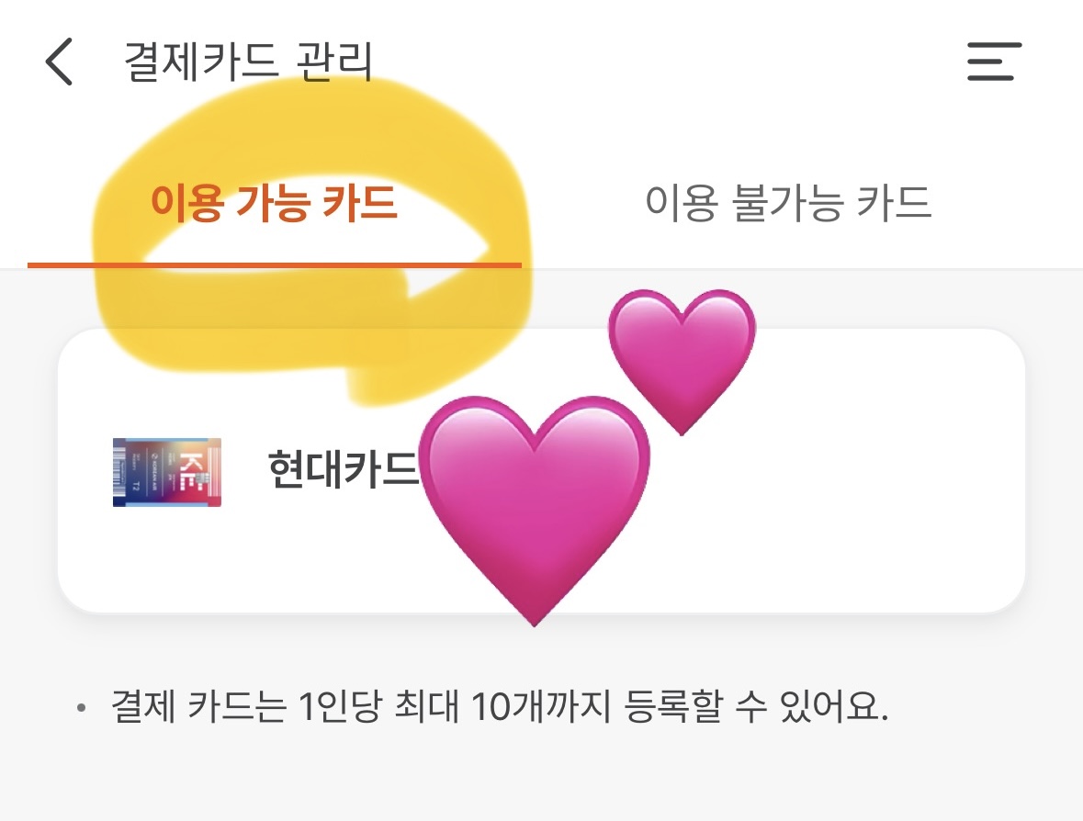Switch to the 이용 불가능 카드 tab

(x=788, y=203)
